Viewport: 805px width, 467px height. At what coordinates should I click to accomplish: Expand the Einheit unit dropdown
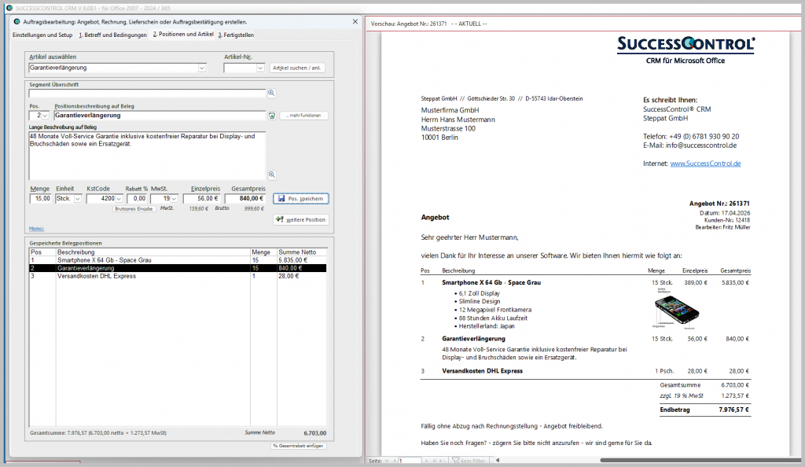[x=76, y=199]
